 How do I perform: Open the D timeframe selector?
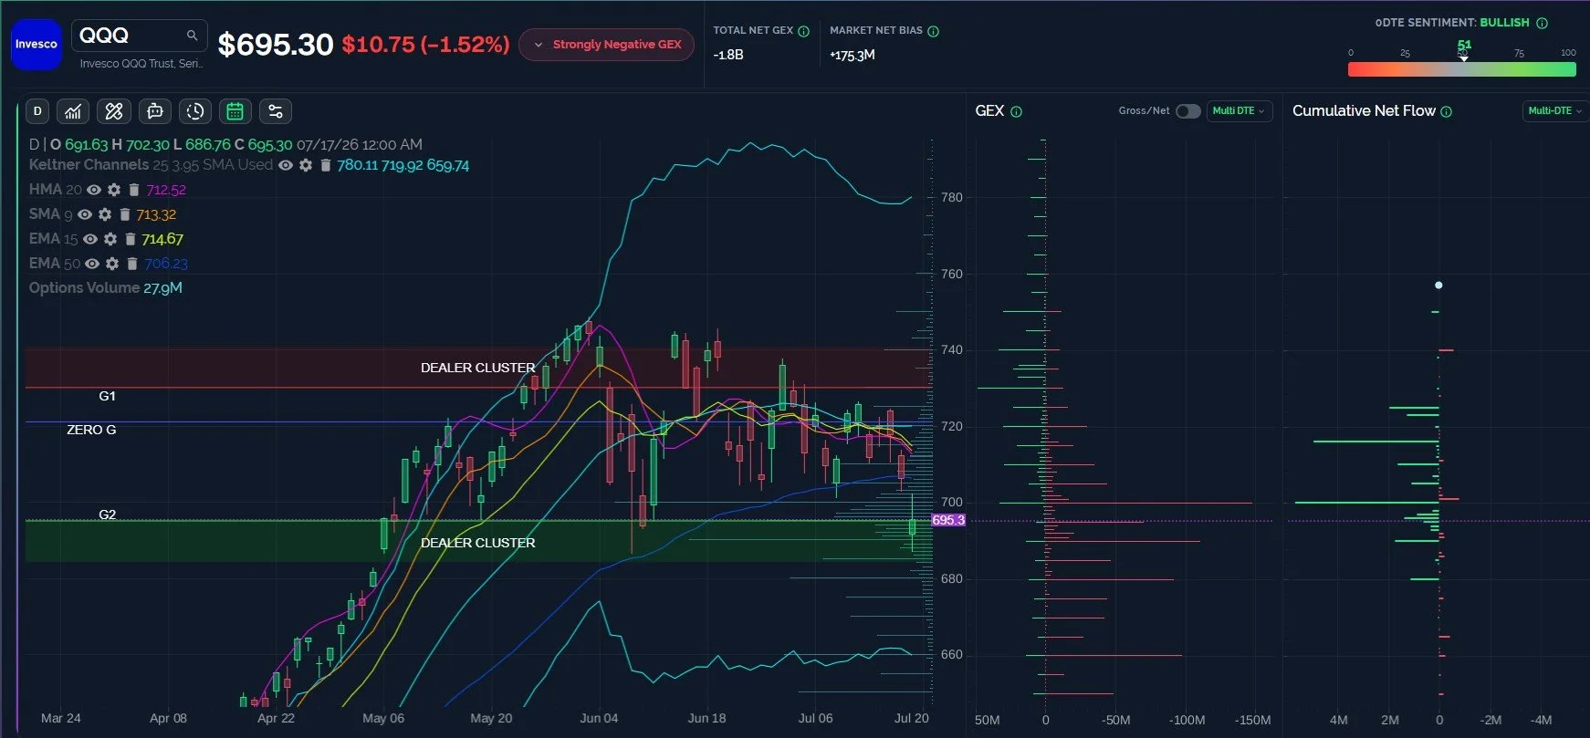[37, 111]
